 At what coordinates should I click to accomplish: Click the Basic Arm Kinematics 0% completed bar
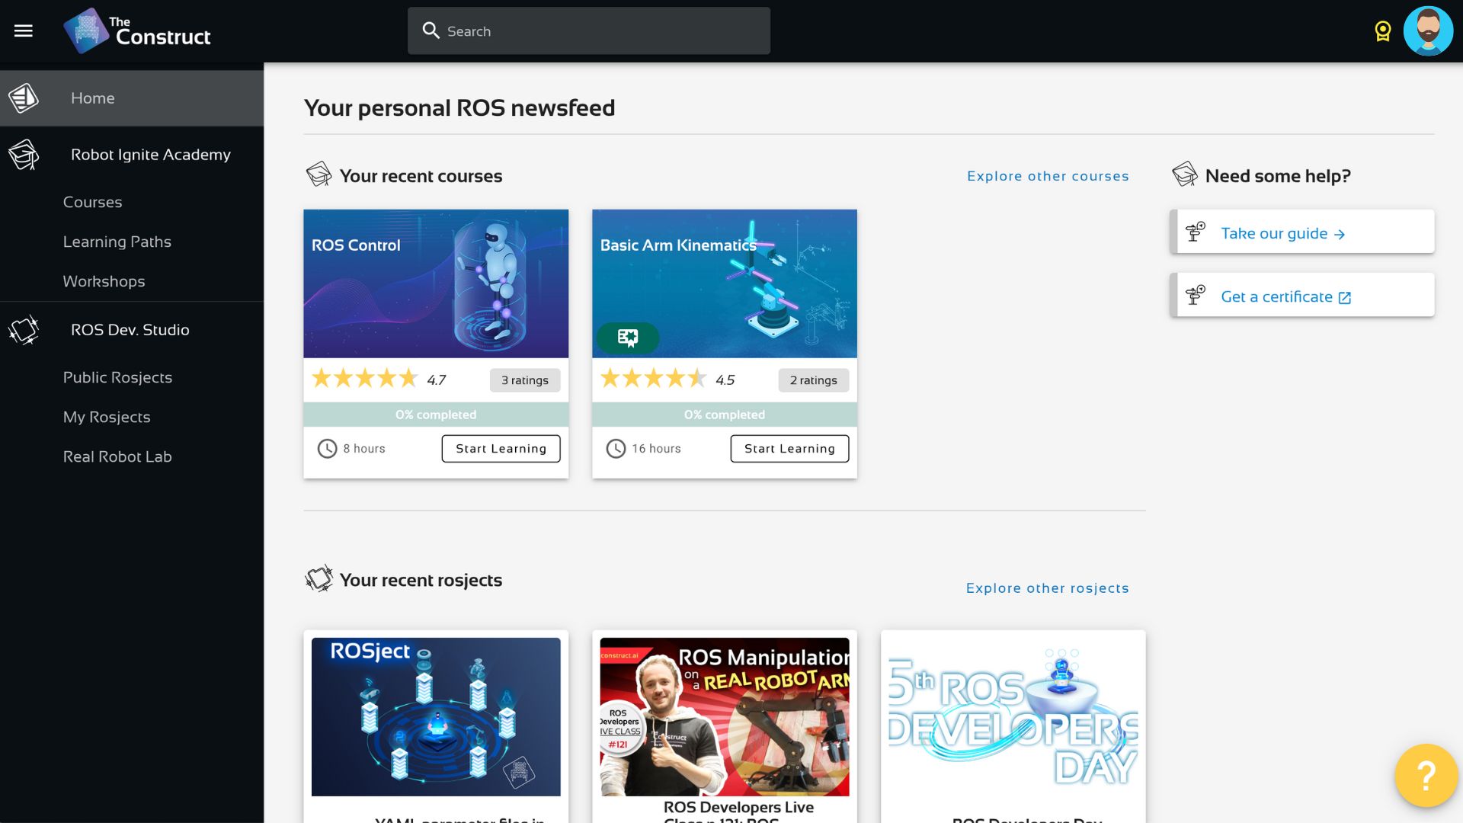(x=725, y=415)
